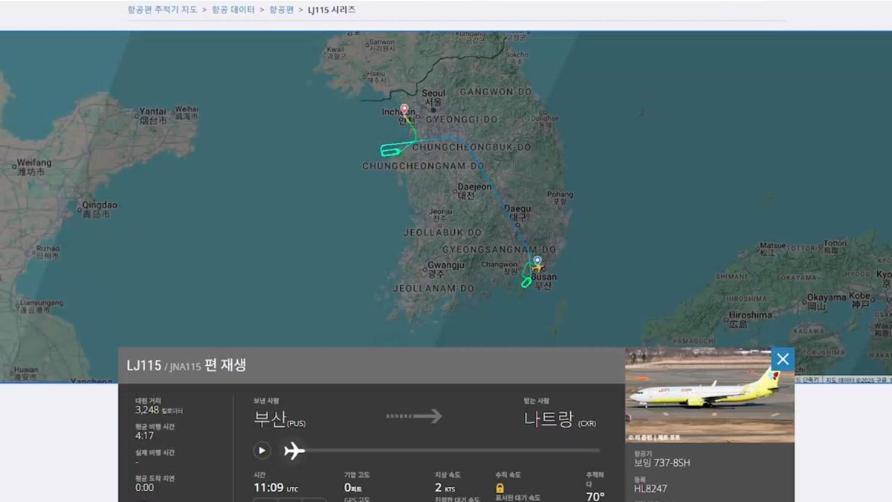This screenshot has height=502, width=892.
Task: Select the LJ115 시리즈 breadcrumb item
Action: [332, 10]
